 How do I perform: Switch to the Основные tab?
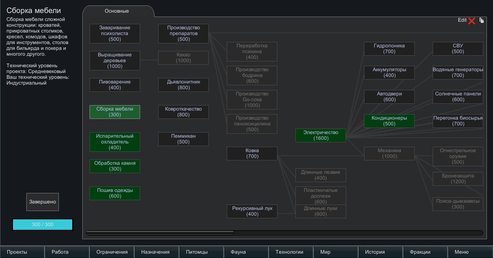tap(117, 11)
